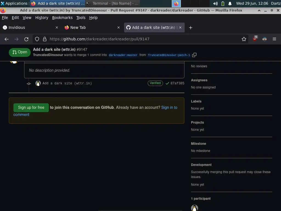Open the darkreader:master branch link
The image size is (281, 211).
123,55
